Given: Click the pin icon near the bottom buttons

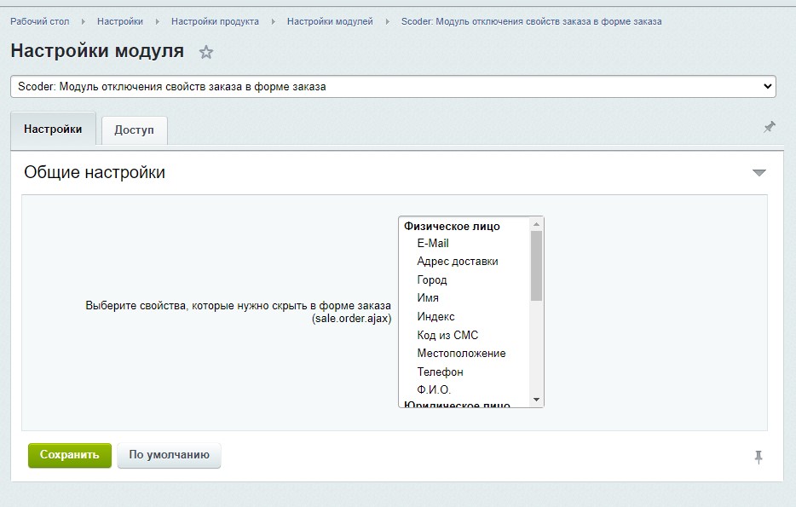Looking at the screenshot, I should point(759,458).
